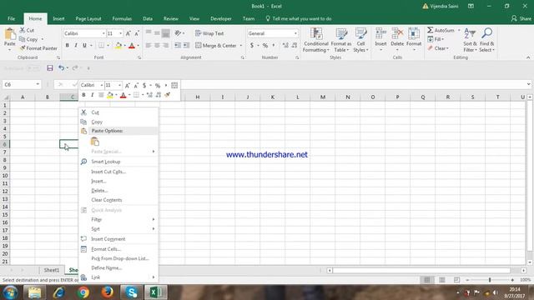Open Format as Table gallery

tap(341, 40)
